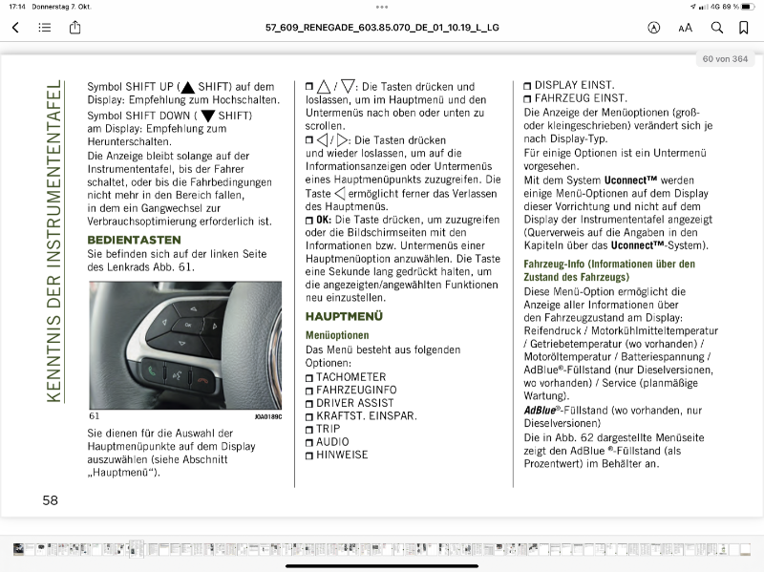Tap the Fahrzeug-Info subheading
Image resolution: width=764 pixels, height=572 pixels.
[x=609, y=270]
